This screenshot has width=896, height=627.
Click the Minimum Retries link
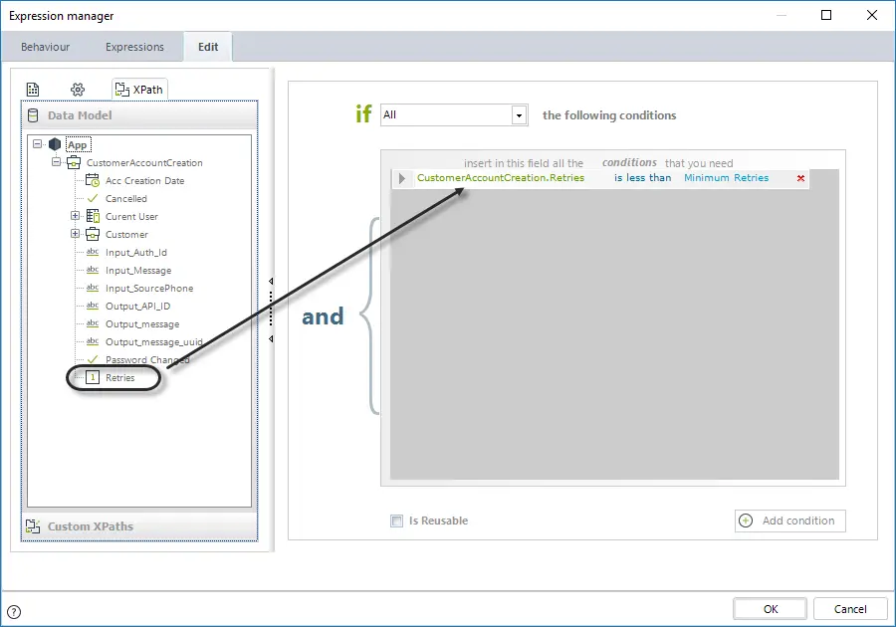(x=727, y=177)
